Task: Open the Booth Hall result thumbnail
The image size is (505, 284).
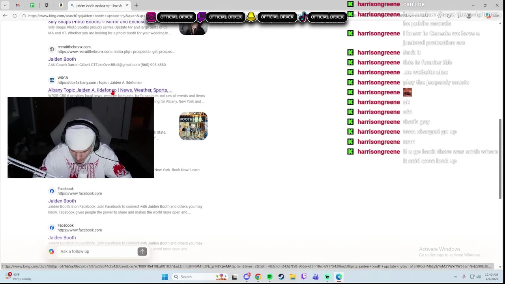Action: click(x=193, y=126)
